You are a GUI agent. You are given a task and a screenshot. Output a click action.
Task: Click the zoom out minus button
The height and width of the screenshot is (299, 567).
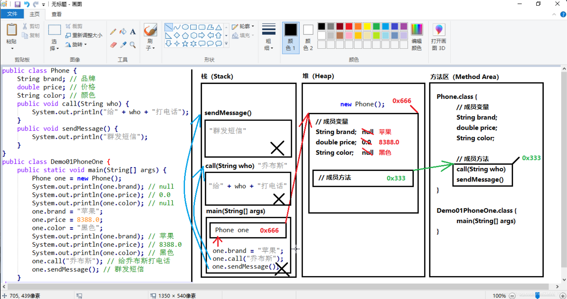pyautogui.click(x=512, y=296)
